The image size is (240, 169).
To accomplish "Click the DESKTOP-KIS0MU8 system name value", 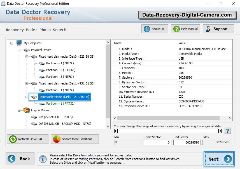I will pyautogui.click(x=191, y=101).
